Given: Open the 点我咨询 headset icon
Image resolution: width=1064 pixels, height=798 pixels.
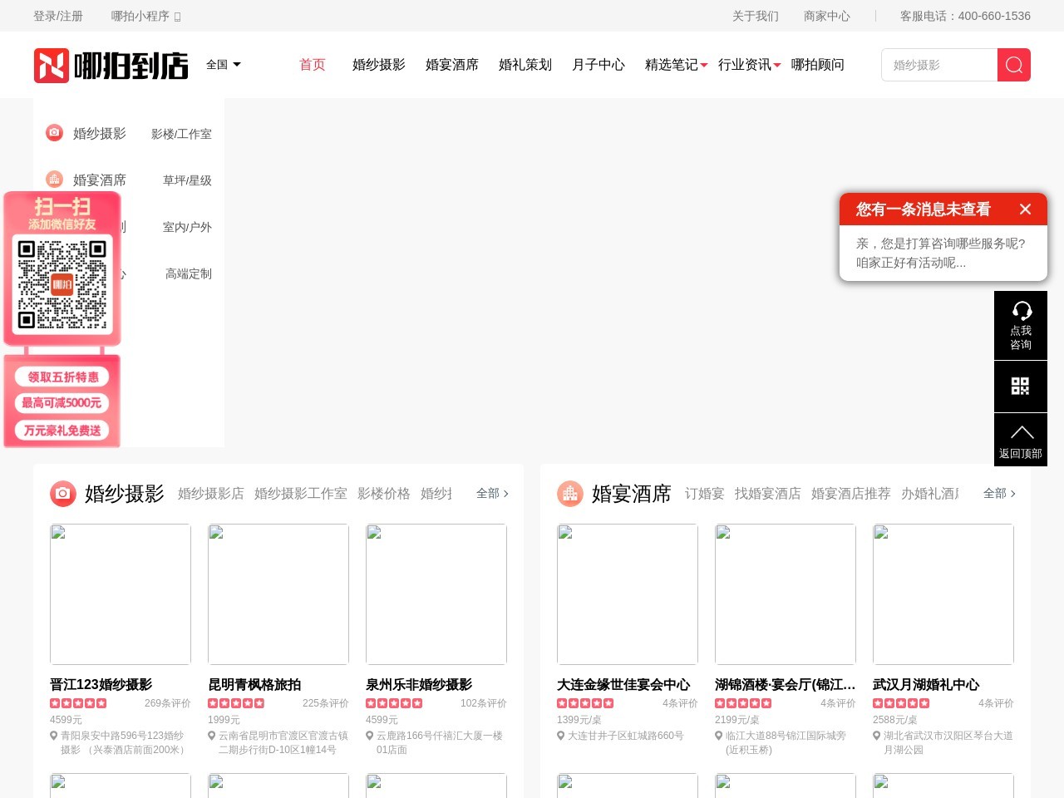Looking at the screenshot, I should [x=1021, y=324].
